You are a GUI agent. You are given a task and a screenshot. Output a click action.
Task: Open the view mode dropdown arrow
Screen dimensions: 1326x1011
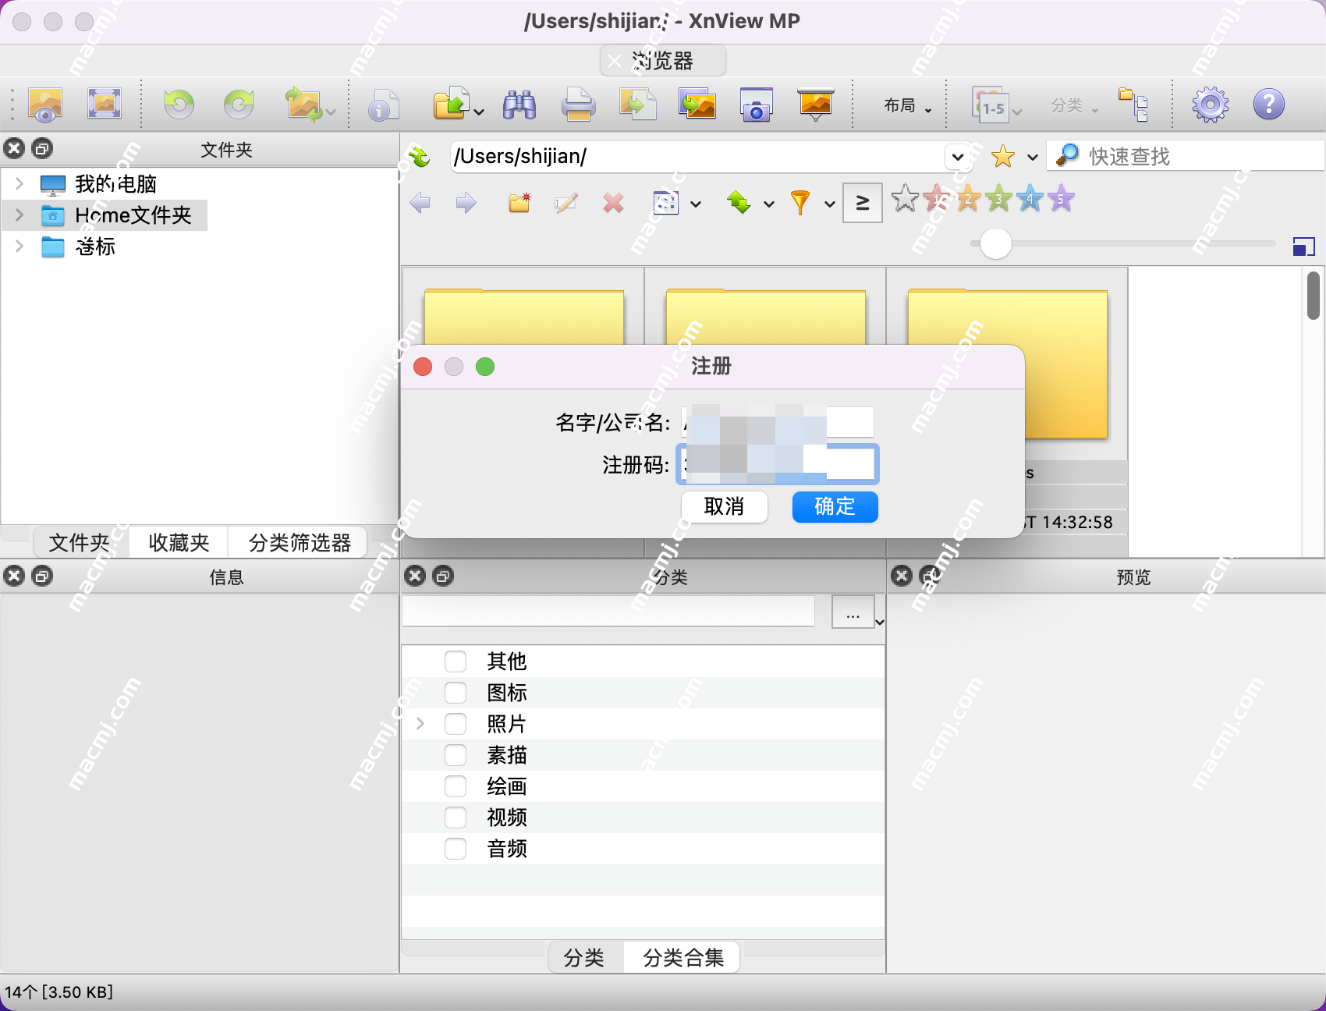[x=696, y=204]
